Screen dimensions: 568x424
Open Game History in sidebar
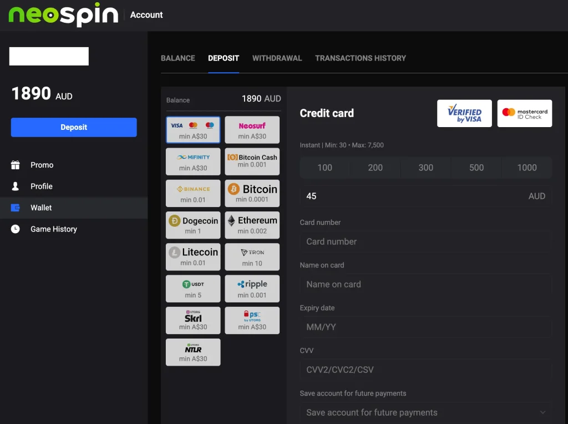(x=53, y=229)
